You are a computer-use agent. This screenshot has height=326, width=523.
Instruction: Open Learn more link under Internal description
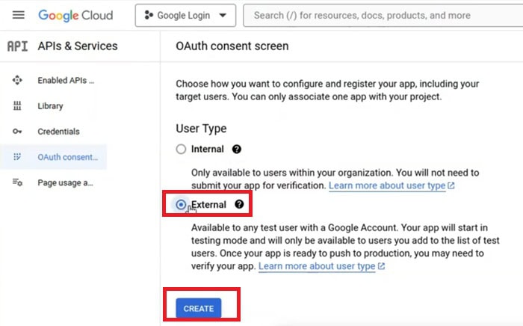click(387, 185)
